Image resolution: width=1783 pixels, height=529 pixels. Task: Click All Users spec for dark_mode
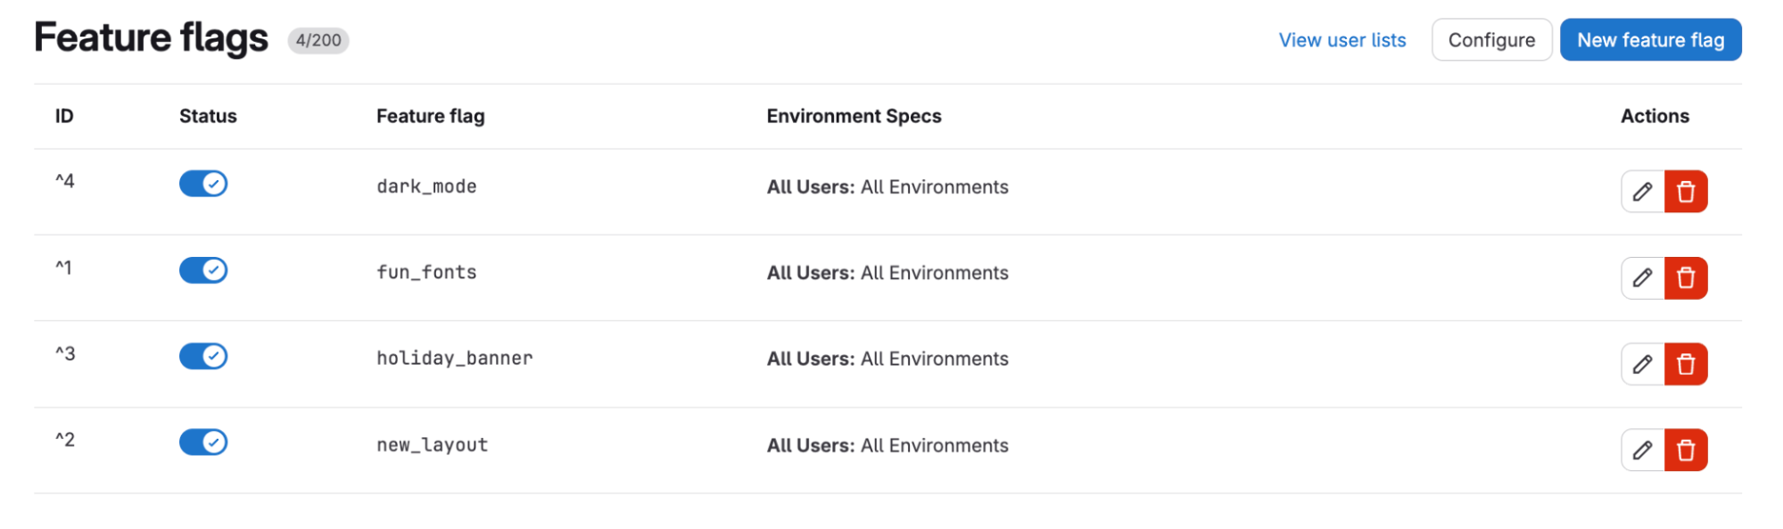click(x=810, y=187)
